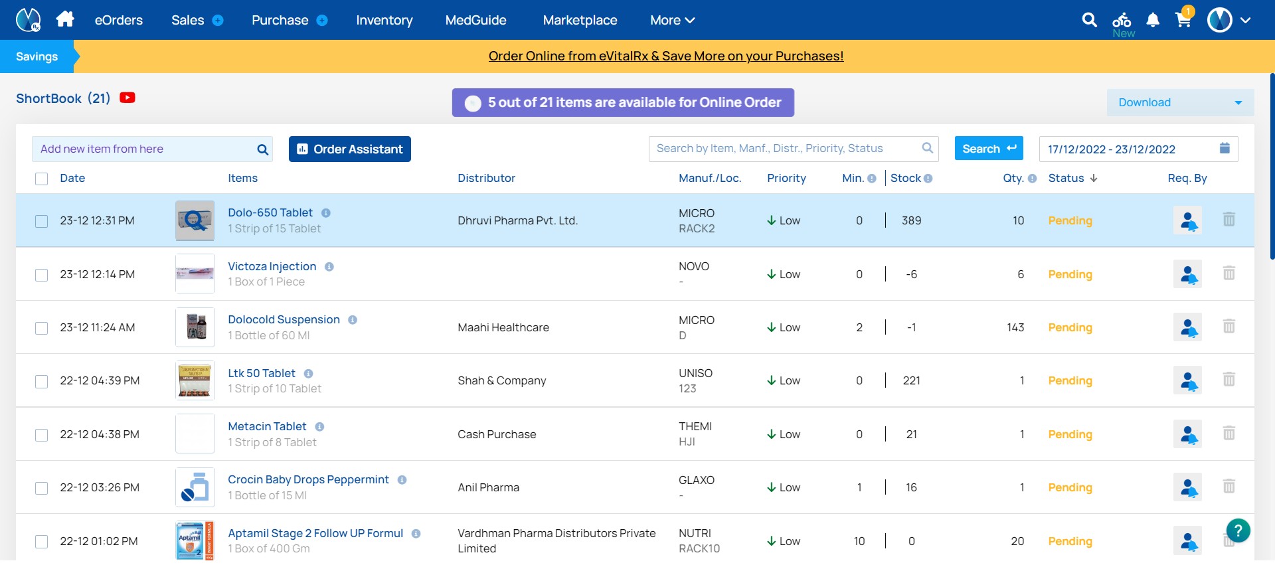1275x567 pixels.
Task: Sort by the Status column arrow
Action: coord(1094,179)
